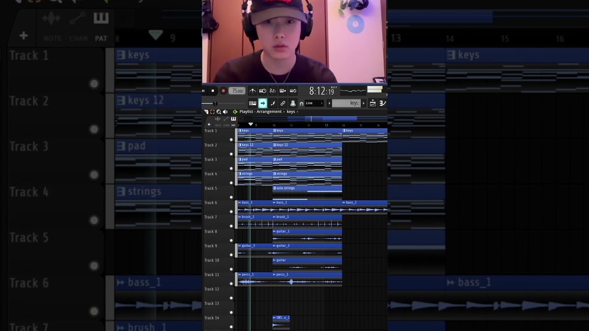Open the keys breadcrumb pattern menu
The width and height of the screenshot is (589, 331).
291,112
